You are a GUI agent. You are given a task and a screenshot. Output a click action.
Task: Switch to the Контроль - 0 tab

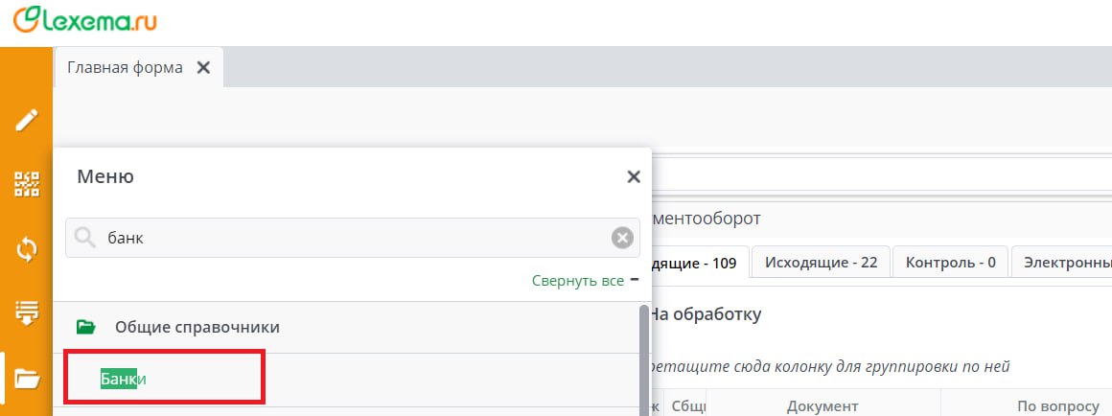tap(950, 262)
